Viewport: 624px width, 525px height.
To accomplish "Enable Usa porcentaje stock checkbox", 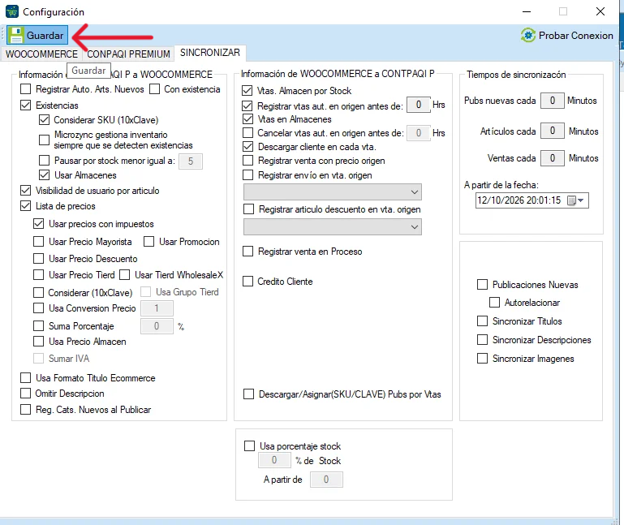I will tap(250, 445).
